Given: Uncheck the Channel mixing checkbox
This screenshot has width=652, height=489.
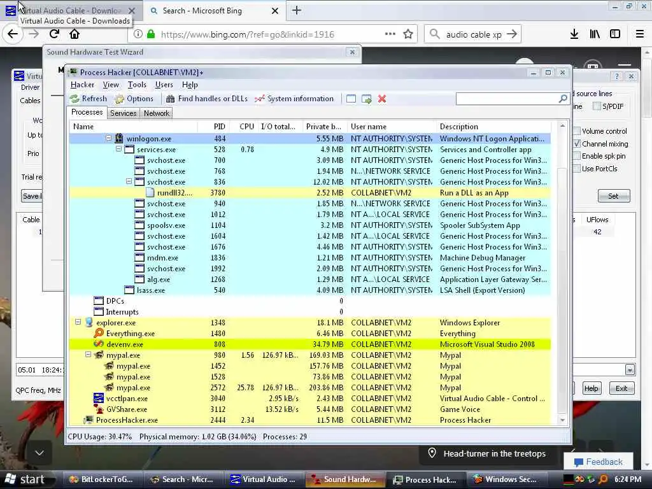Looking at the screenshot, I should 577,143.
